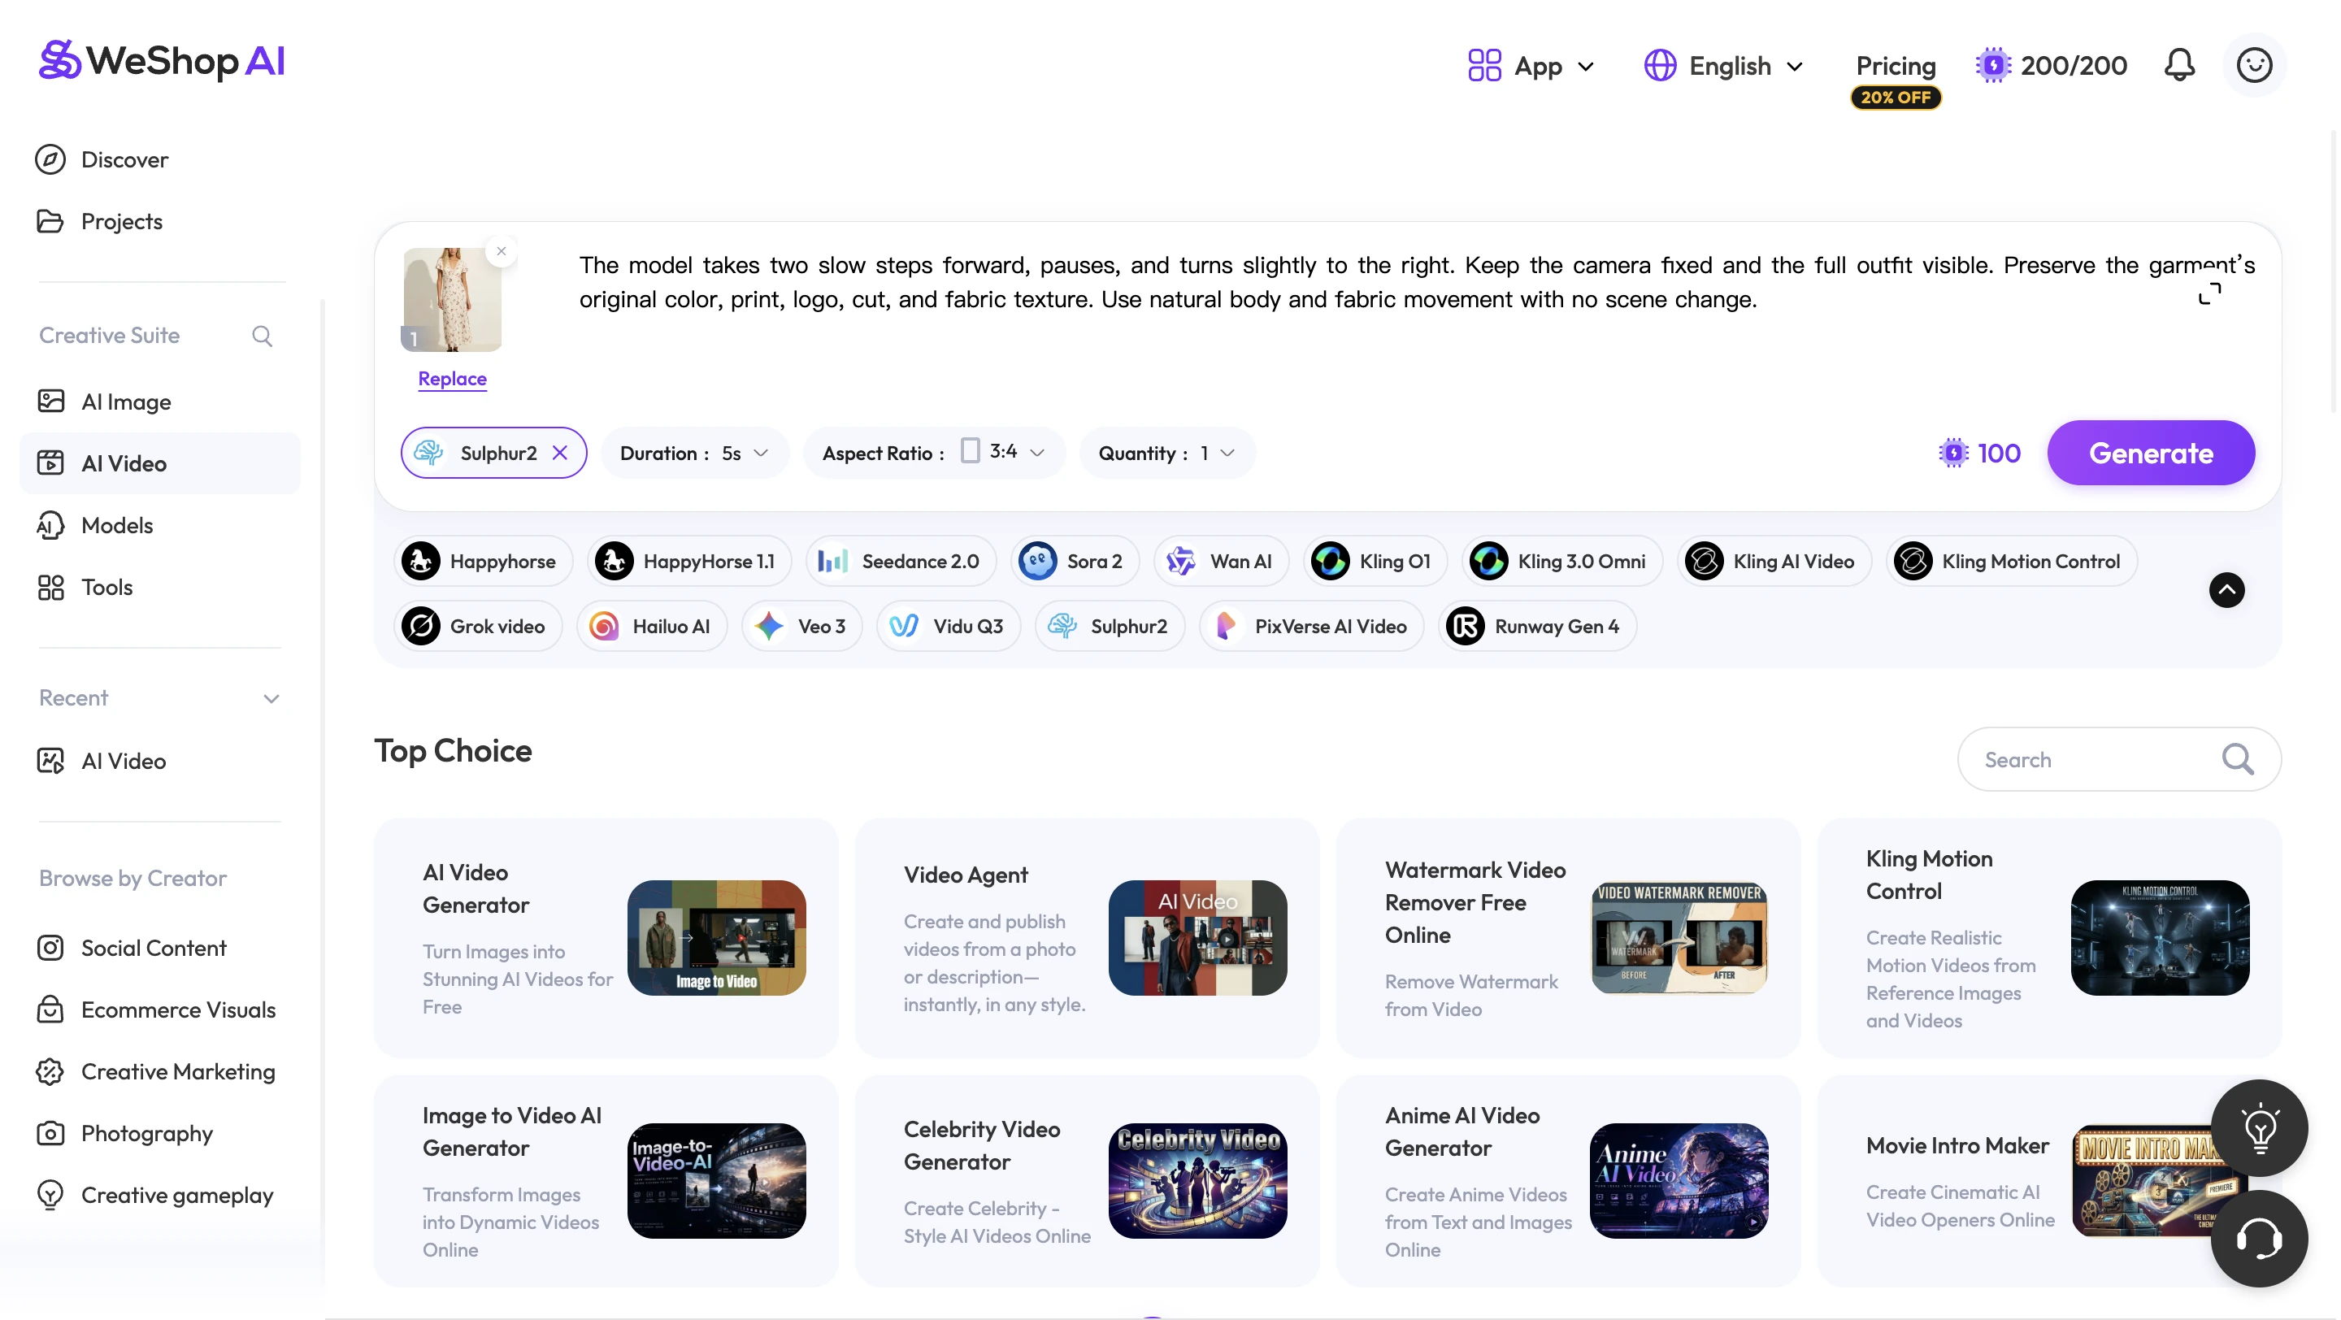2341x1320 pixels.
Task: Select the Hailuo AI model
Action: pos(652,626)
